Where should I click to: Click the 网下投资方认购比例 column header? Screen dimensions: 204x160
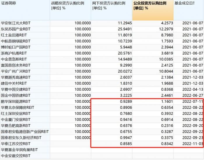point(112,10)
